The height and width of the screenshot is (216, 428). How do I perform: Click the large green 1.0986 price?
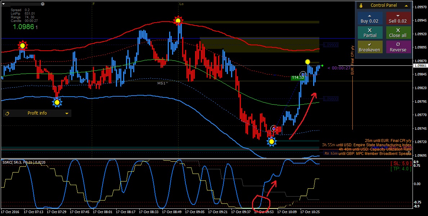pyautogui.click(x=23, y=27)
